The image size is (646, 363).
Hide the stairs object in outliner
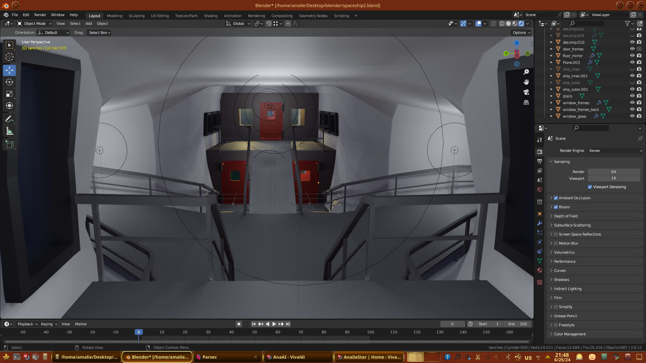point(632,96)
